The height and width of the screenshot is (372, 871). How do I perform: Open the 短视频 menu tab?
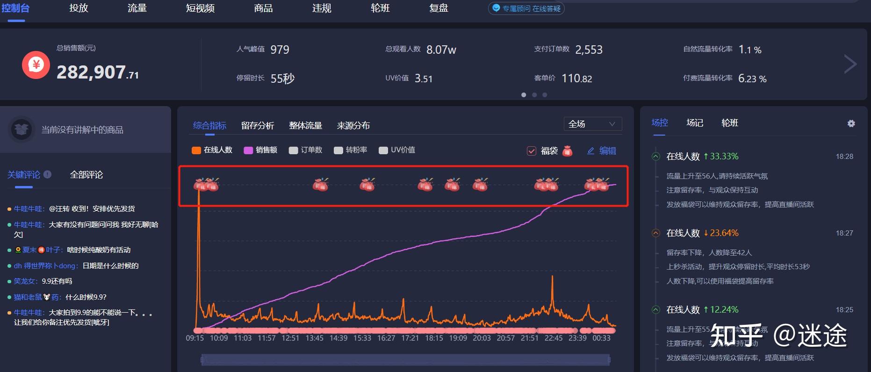tap(200, 8)
